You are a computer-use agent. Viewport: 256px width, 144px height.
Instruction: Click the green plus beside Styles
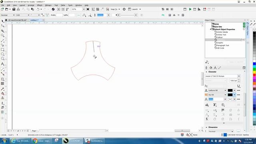pyautogui.click(x=244, y=24)
